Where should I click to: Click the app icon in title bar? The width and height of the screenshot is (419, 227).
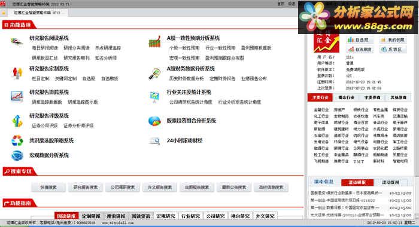point(2,4)
